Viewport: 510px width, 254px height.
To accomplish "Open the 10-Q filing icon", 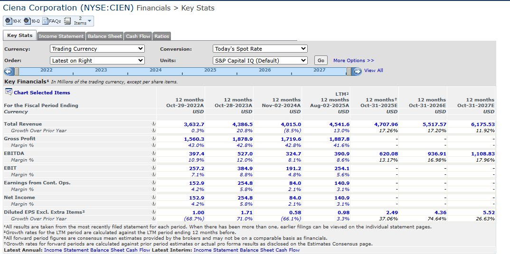I will pos(27,21).
